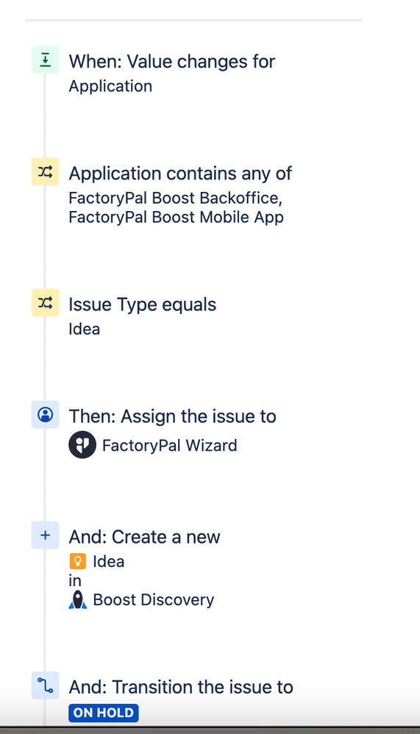Open the 'Application contains any of' condition
The width and height of the screenshot is (420, 734).
click(180, 173)
